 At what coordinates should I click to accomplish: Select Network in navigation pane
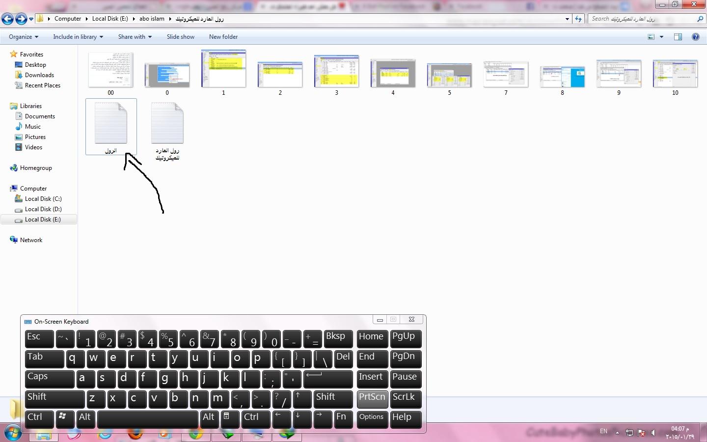[x=31, y=240]
